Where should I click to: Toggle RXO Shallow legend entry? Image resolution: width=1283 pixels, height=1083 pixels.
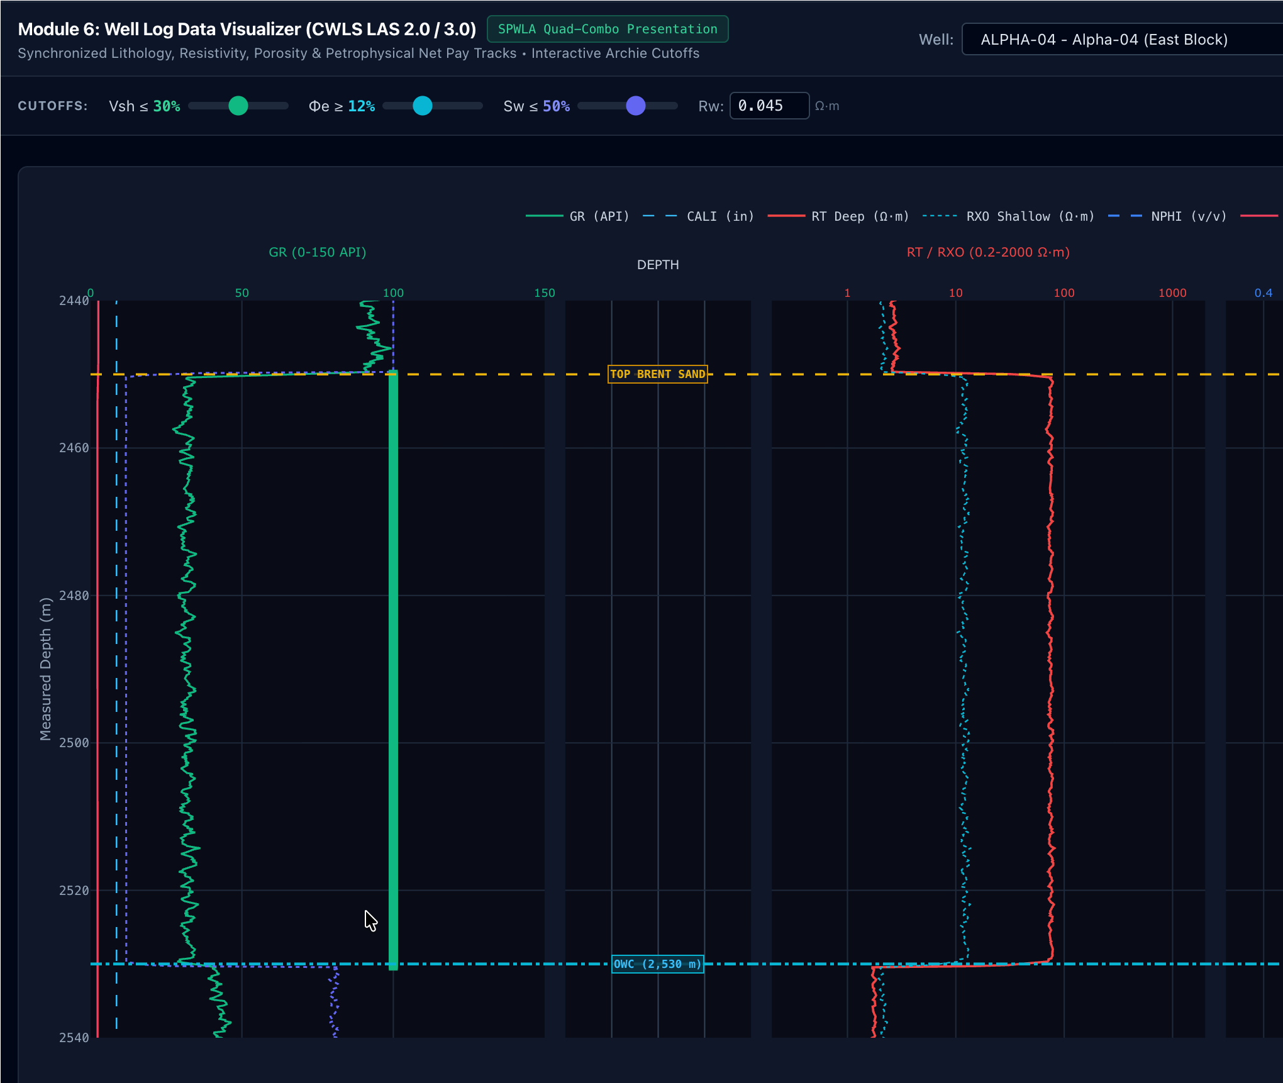click(x=1008, y=216)
